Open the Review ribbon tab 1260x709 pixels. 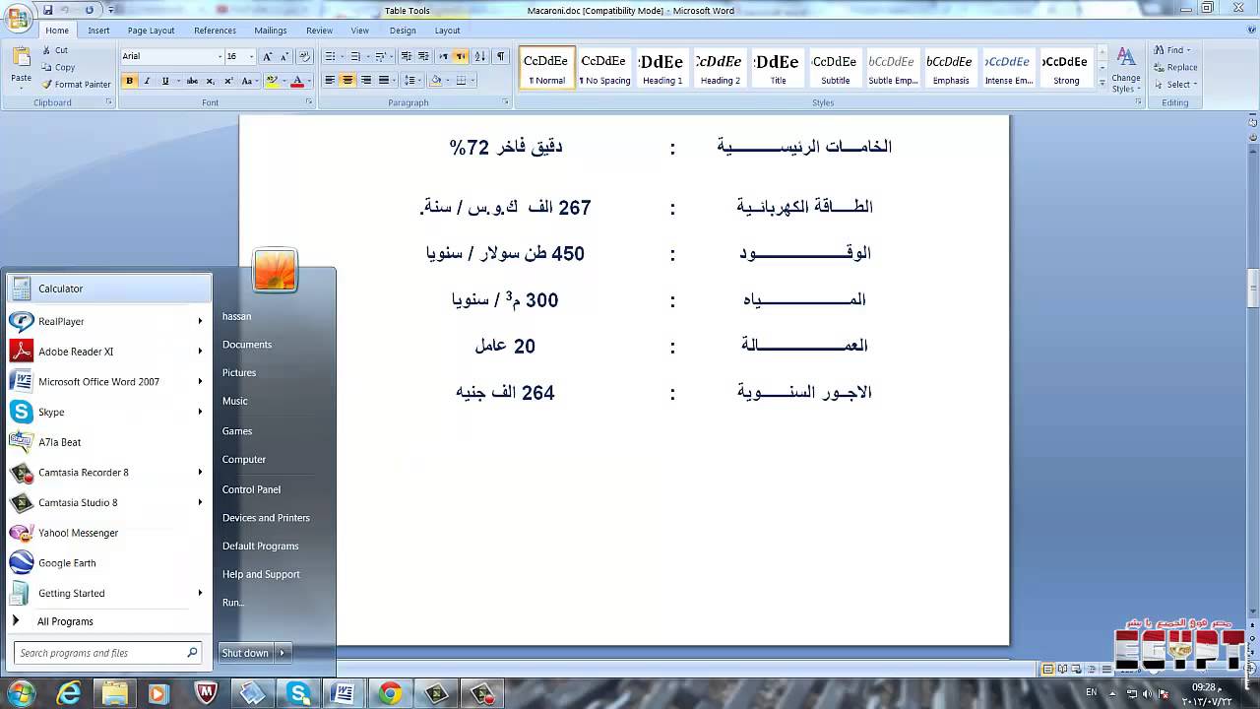[x=319, y=31]
